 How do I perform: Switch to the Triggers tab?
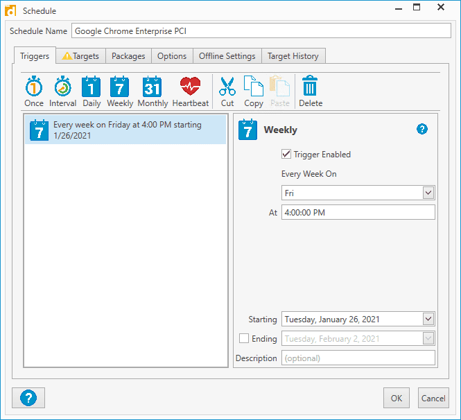pyautogui.click(x=35, y=56)
